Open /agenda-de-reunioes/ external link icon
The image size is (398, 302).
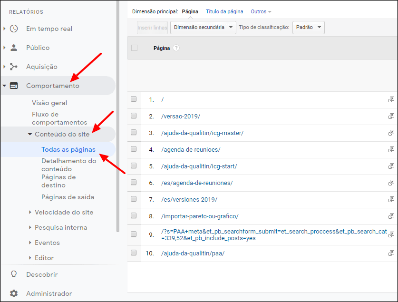(391, 149)
